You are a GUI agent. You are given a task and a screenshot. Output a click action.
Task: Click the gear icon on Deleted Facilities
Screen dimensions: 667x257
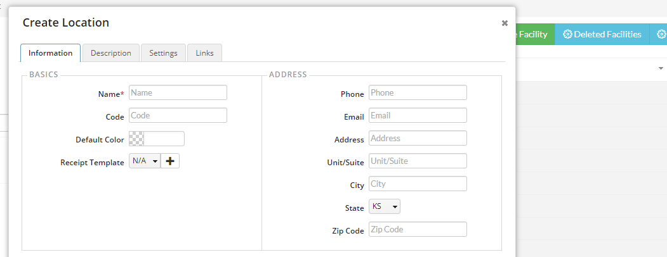567,34
